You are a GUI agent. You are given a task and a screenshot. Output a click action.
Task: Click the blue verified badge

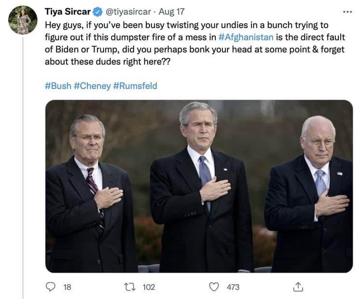97,12
